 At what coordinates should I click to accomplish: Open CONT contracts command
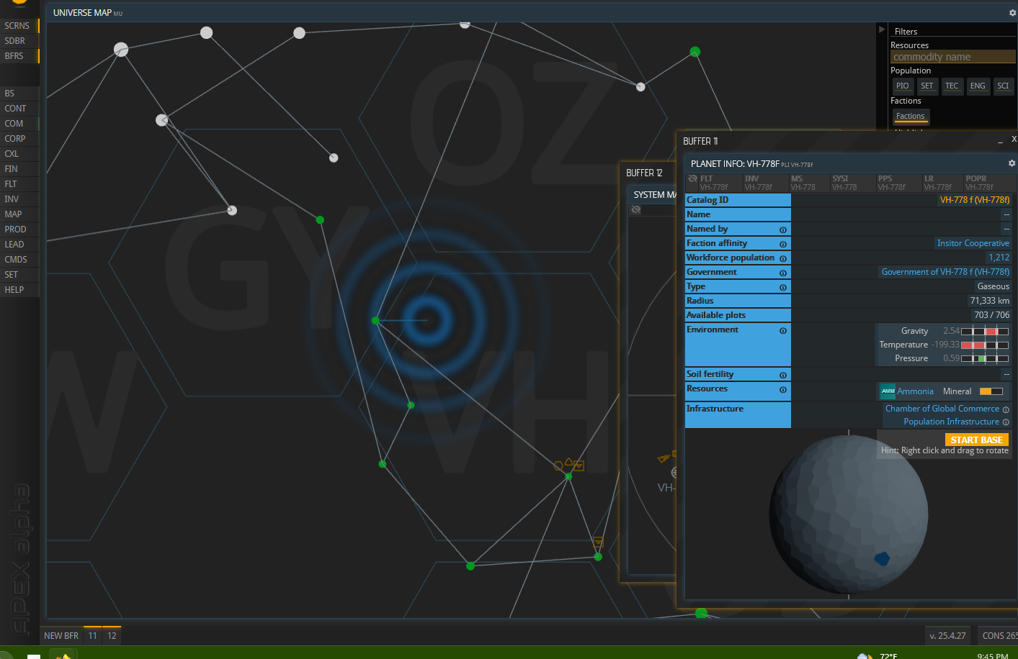[19, 109]
